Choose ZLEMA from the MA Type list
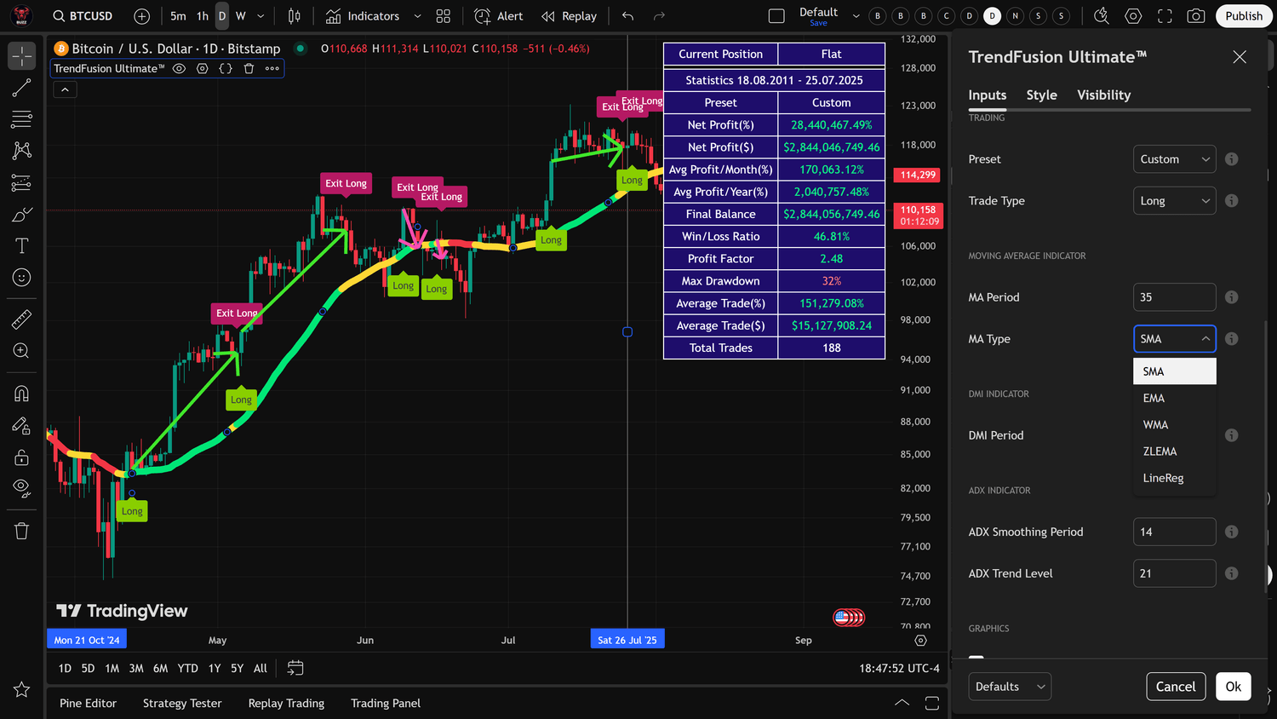The height and width of the screenshot is (719, 1277). tap(1175, 452)
